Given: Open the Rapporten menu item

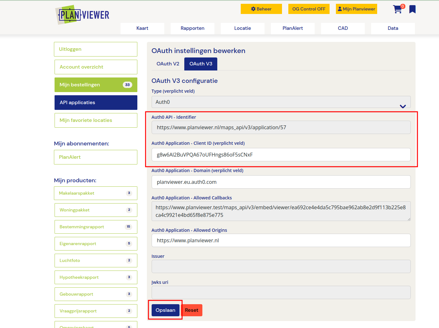Looking at the screenshot, I should click(192, 28).
